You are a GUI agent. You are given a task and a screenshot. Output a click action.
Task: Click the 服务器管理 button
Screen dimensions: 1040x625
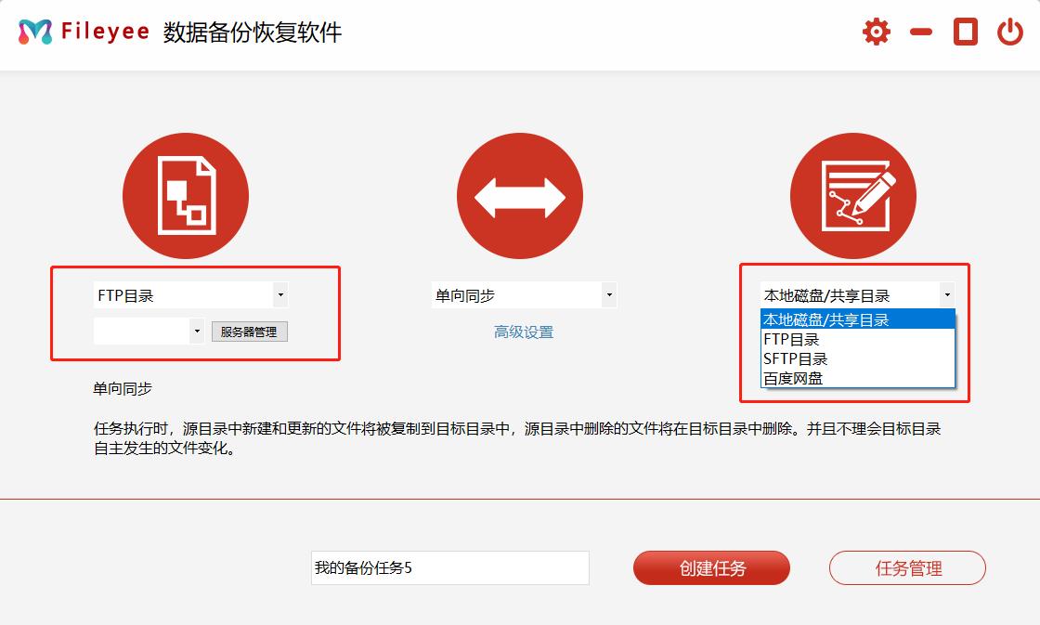(249, 332)
